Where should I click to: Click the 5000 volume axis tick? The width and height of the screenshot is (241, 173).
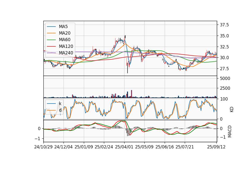pyautogui.click(x=225, y=78)
